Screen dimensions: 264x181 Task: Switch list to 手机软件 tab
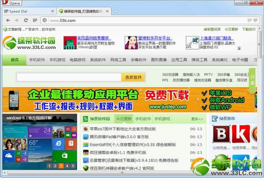143,119
